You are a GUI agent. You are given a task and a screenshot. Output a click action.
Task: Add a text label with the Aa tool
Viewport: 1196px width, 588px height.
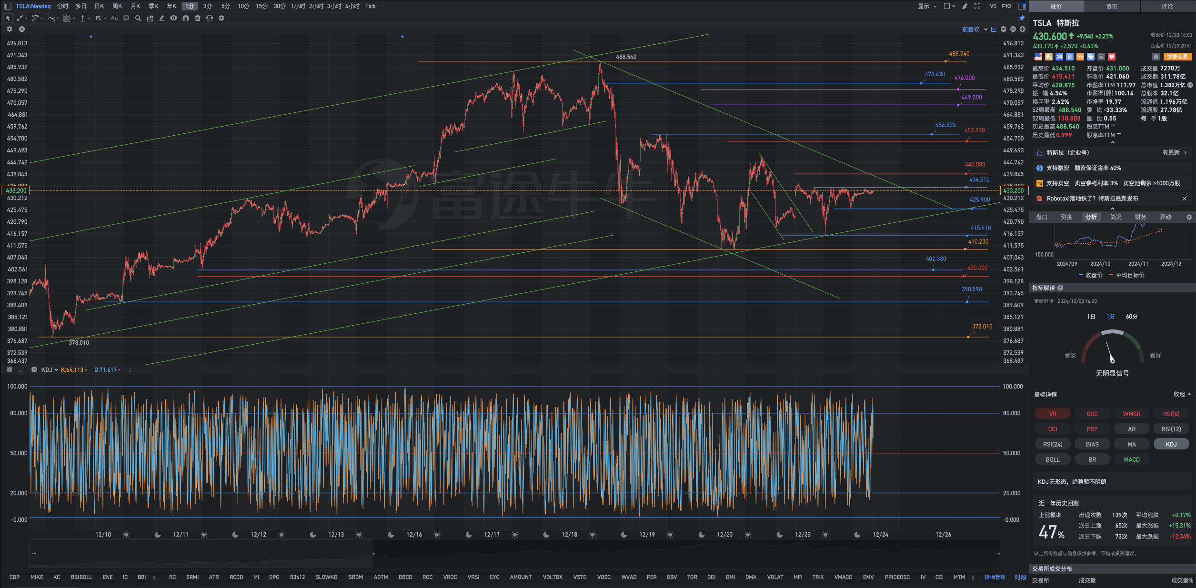pyautogui.click(x=114, y=18)
